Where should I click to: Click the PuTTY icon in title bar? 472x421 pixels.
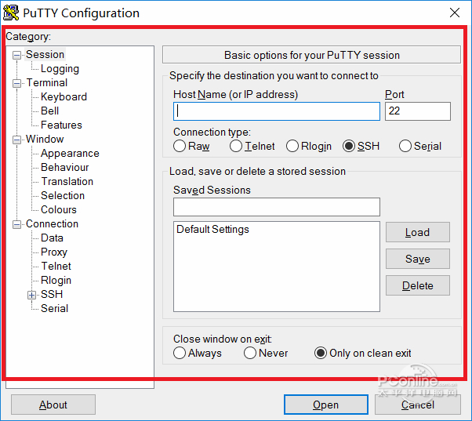point(12,13)
